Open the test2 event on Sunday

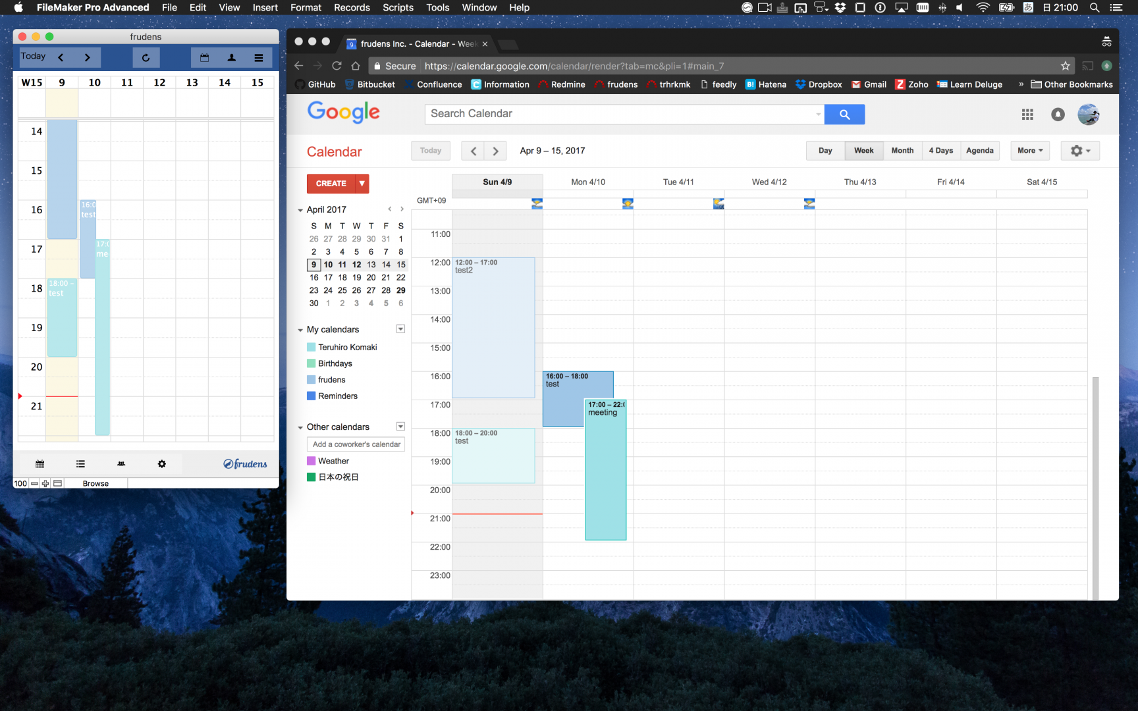click(493, 328)
